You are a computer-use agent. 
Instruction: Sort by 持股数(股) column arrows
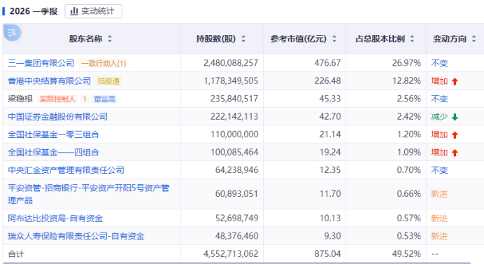243,39
